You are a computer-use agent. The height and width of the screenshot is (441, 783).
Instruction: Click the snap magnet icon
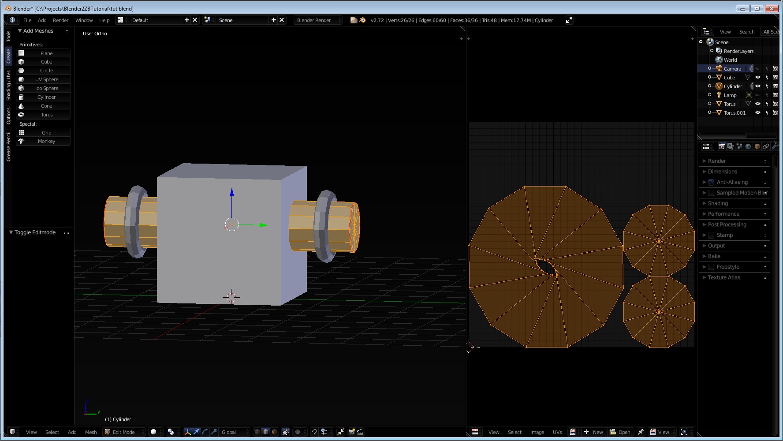click(x=314, y=432)
